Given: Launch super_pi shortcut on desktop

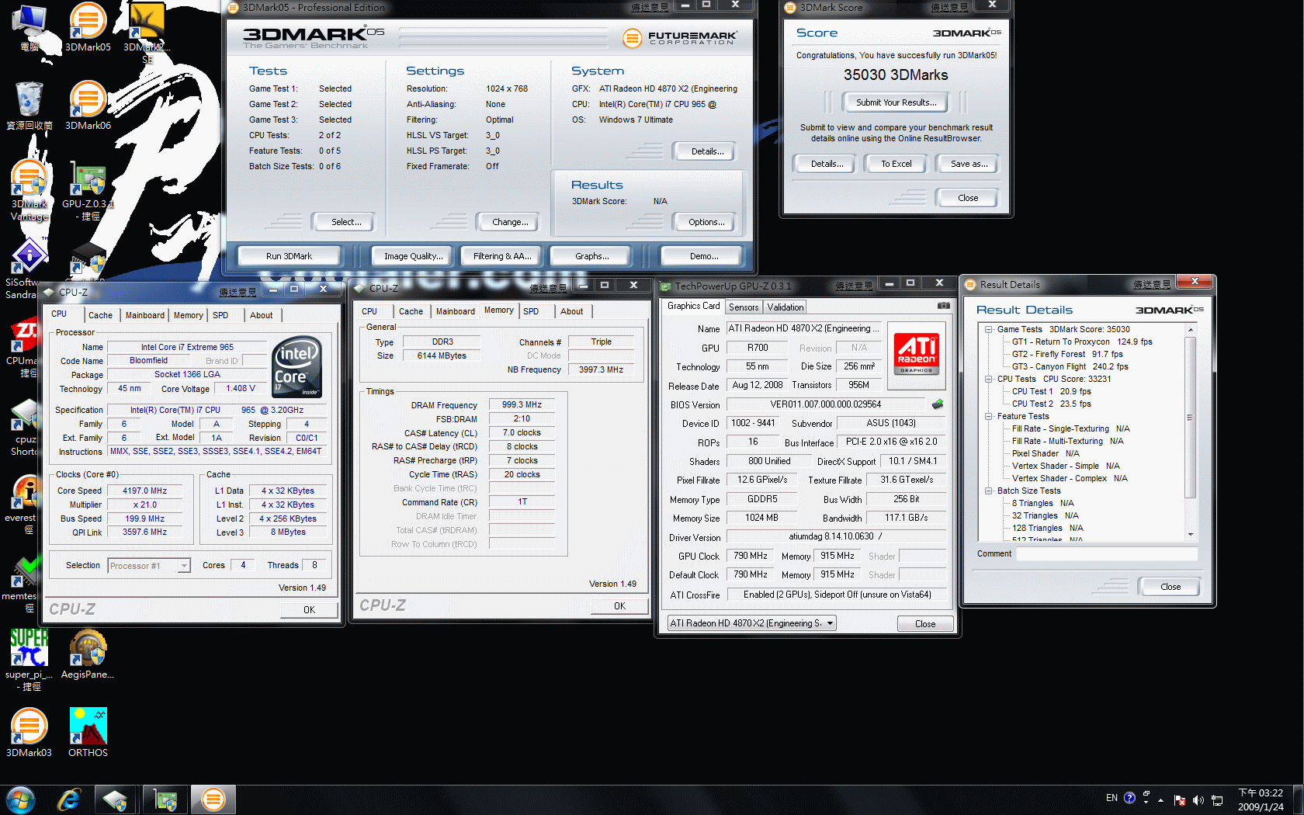Looking at the screenshot, I should pyautogui.click(x=29, y=660).
